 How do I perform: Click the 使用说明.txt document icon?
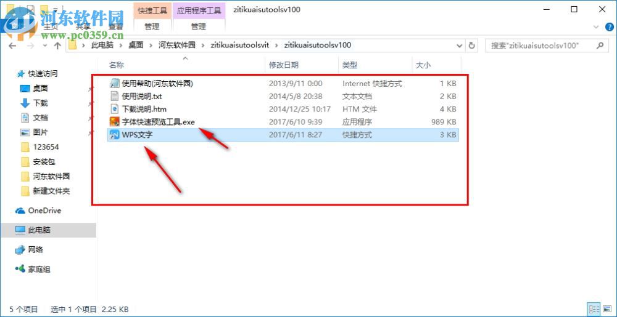115,96
